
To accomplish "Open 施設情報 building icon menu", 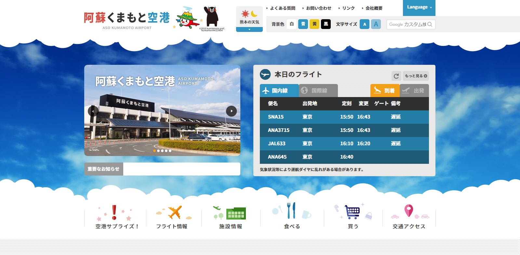I will [x=231, y=217].
